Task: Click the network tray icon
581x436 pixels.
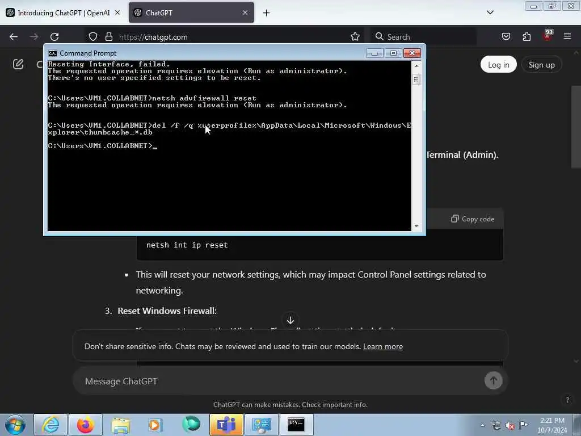Action: click(496, 426)
